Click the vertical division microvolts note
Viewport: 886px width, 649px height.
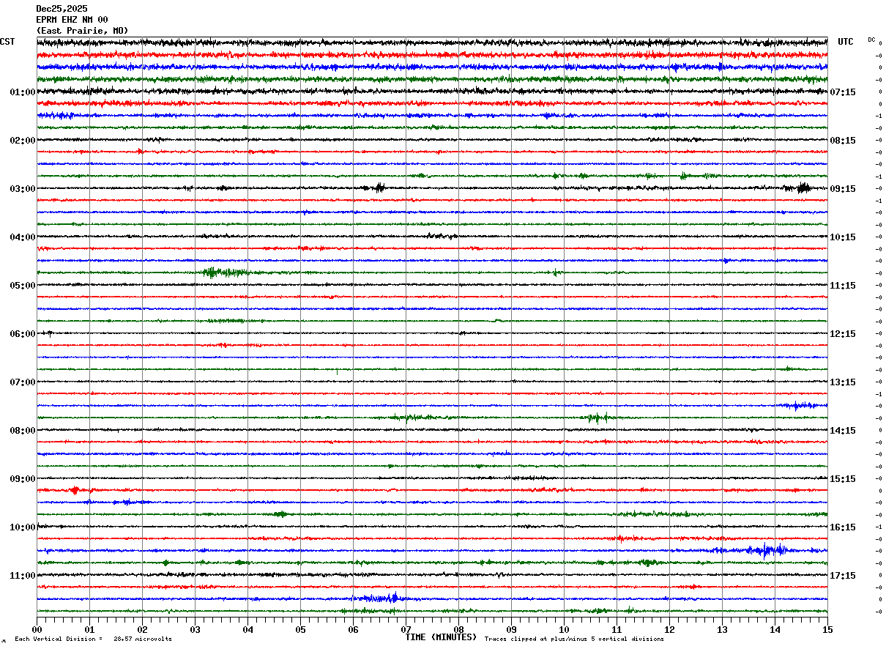coord(93,639)
